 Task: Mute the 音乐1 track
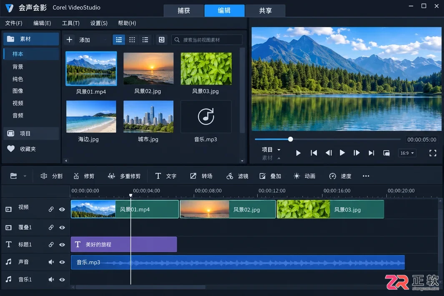tap(51, 280)
